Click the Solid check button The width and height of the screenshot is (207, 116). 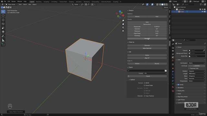point(147,22)
